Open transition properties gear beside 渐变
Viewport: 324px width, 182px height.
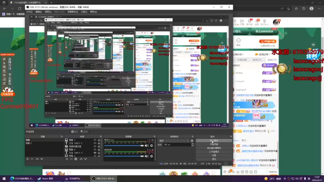pyautogui.click(x=192, y=141)
